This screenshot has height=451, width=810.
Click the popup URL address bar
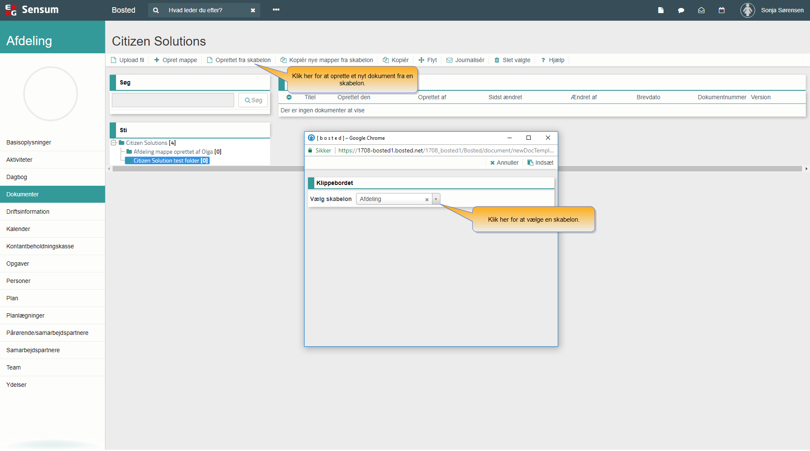click(x=445, y=150)
